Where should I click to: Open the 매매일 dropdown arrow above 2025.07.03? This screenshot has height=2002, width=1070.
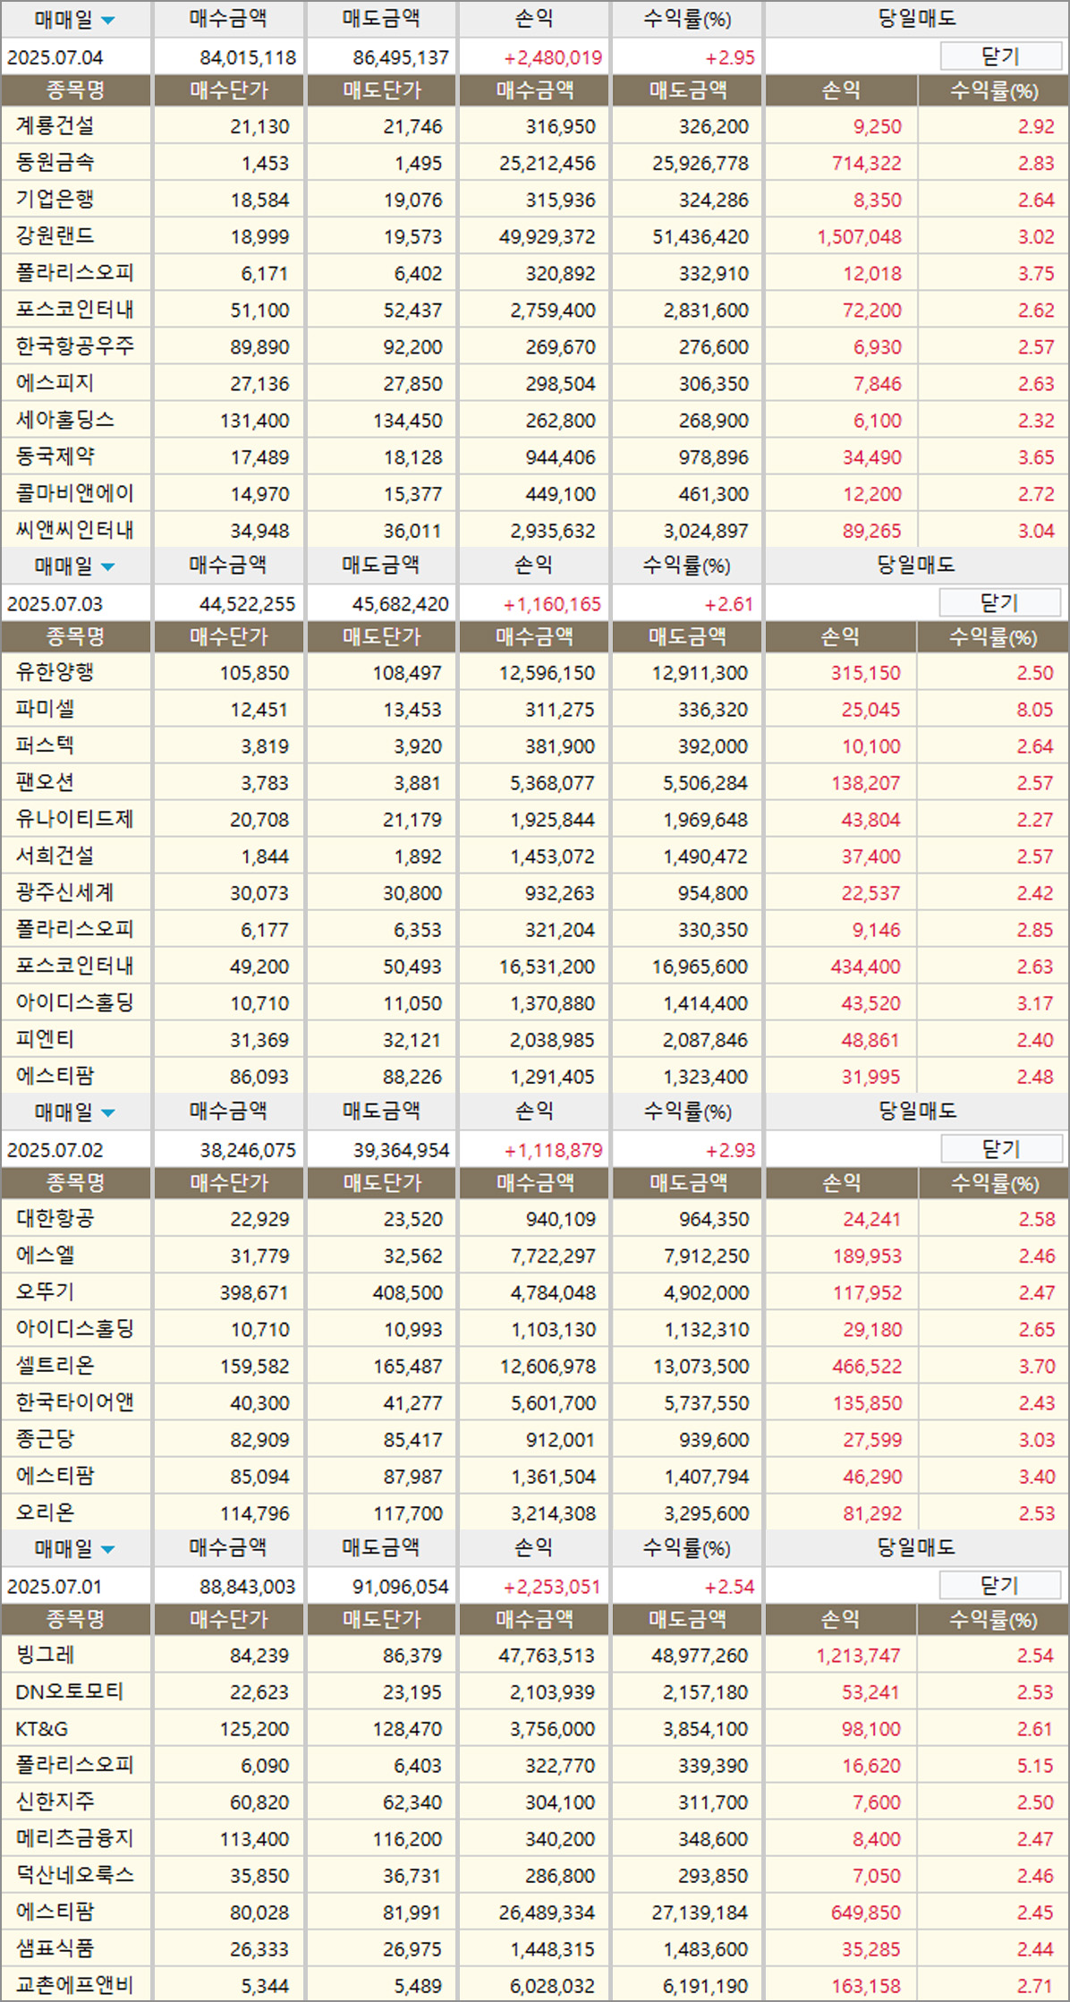click(x=108, y=567)
